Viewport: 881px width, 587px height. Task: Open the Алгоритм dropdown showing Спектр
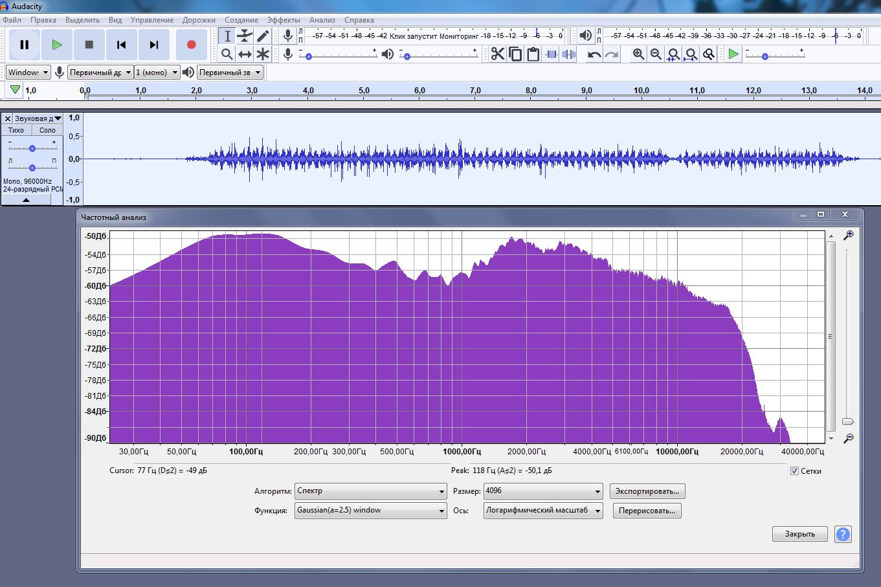point(370,491)
